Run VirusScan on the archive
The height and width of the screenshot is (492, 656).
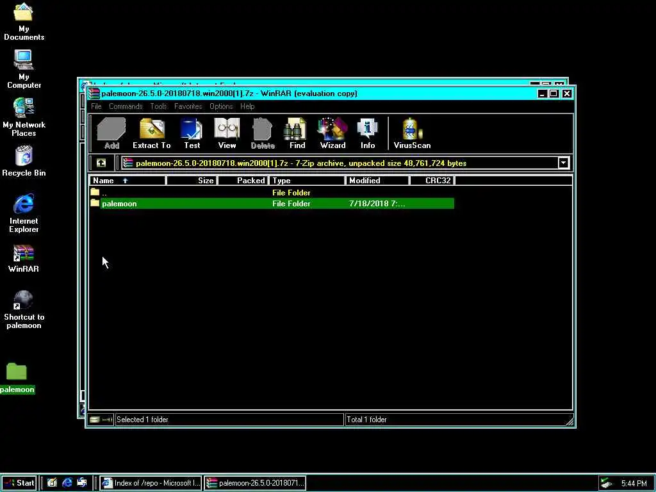tap(412, 133)
